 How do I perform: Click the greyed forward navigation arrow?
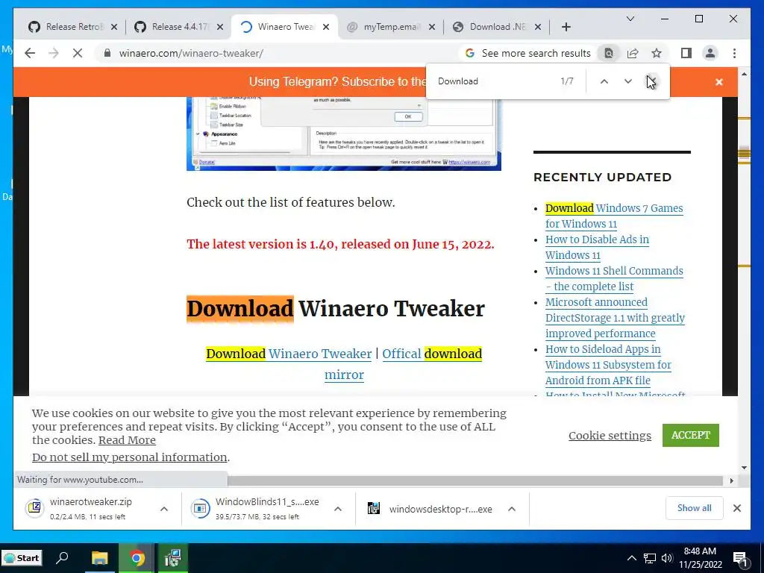click(x=54, y=53)
